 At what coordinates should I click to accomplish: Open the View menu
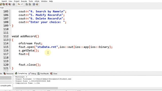coord(10,1)
